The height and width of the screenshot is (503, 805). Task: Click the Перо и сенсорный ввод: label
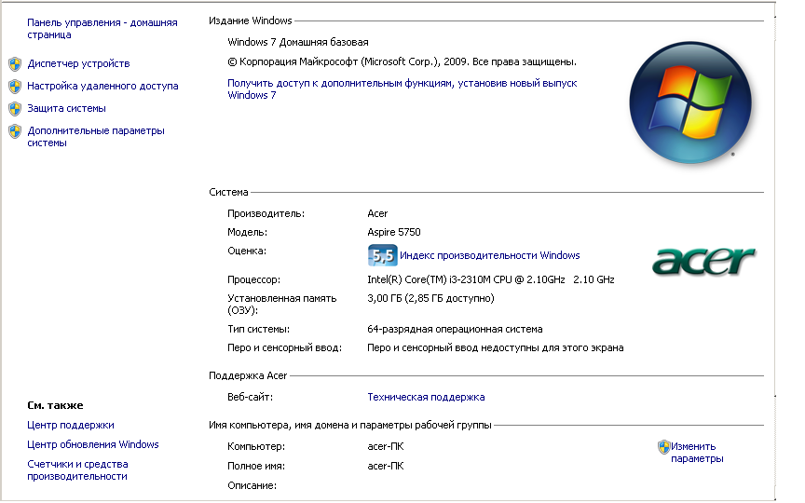[284, 347]
